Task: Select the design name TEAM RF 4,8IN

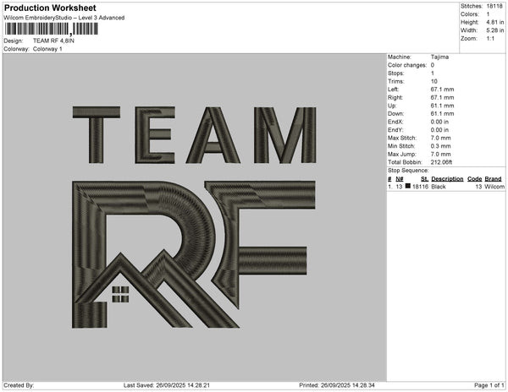Action: click(53, 41)
